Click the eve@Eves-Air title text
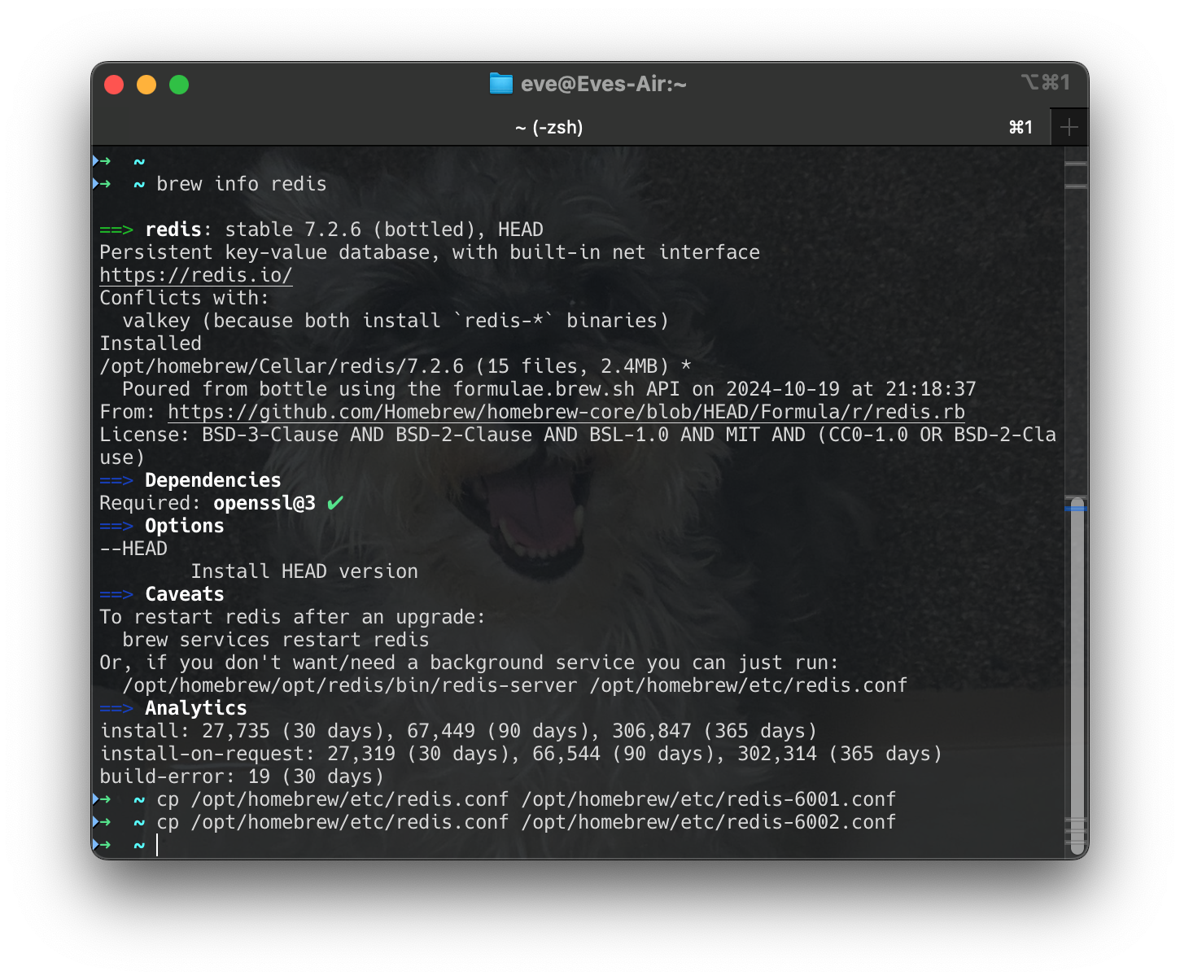This screenshot has height=980, width=1180. pyautogui.click(x=605, y=83)
